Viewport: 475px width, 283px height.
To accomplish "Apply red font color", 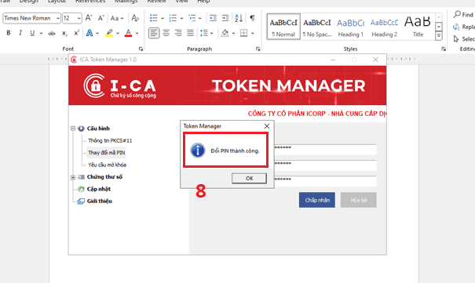I will tap(128, 33).
